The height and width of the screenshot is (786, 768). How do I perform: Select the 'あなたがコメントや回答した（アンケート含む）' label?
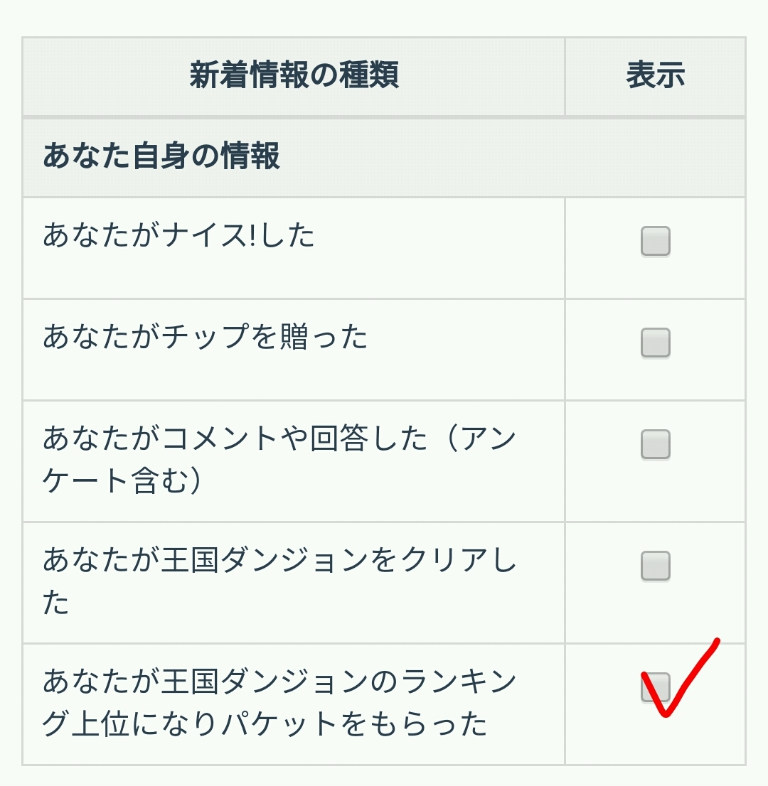click(x=279, y=459)
